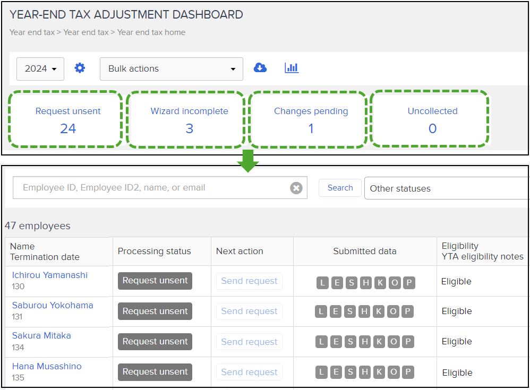Click the H badge in Ichirou Yamanashi's row

366,283
